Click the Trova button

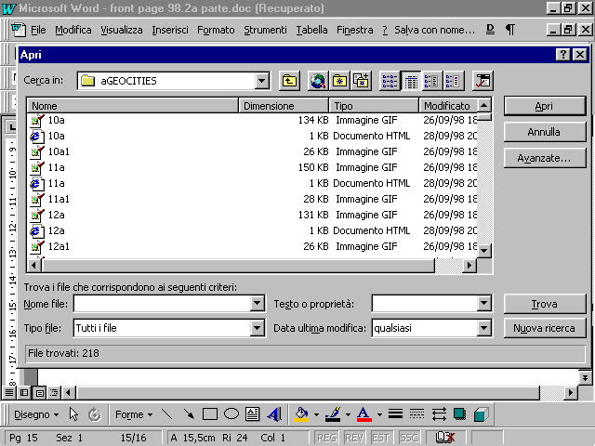click(545, 304)
